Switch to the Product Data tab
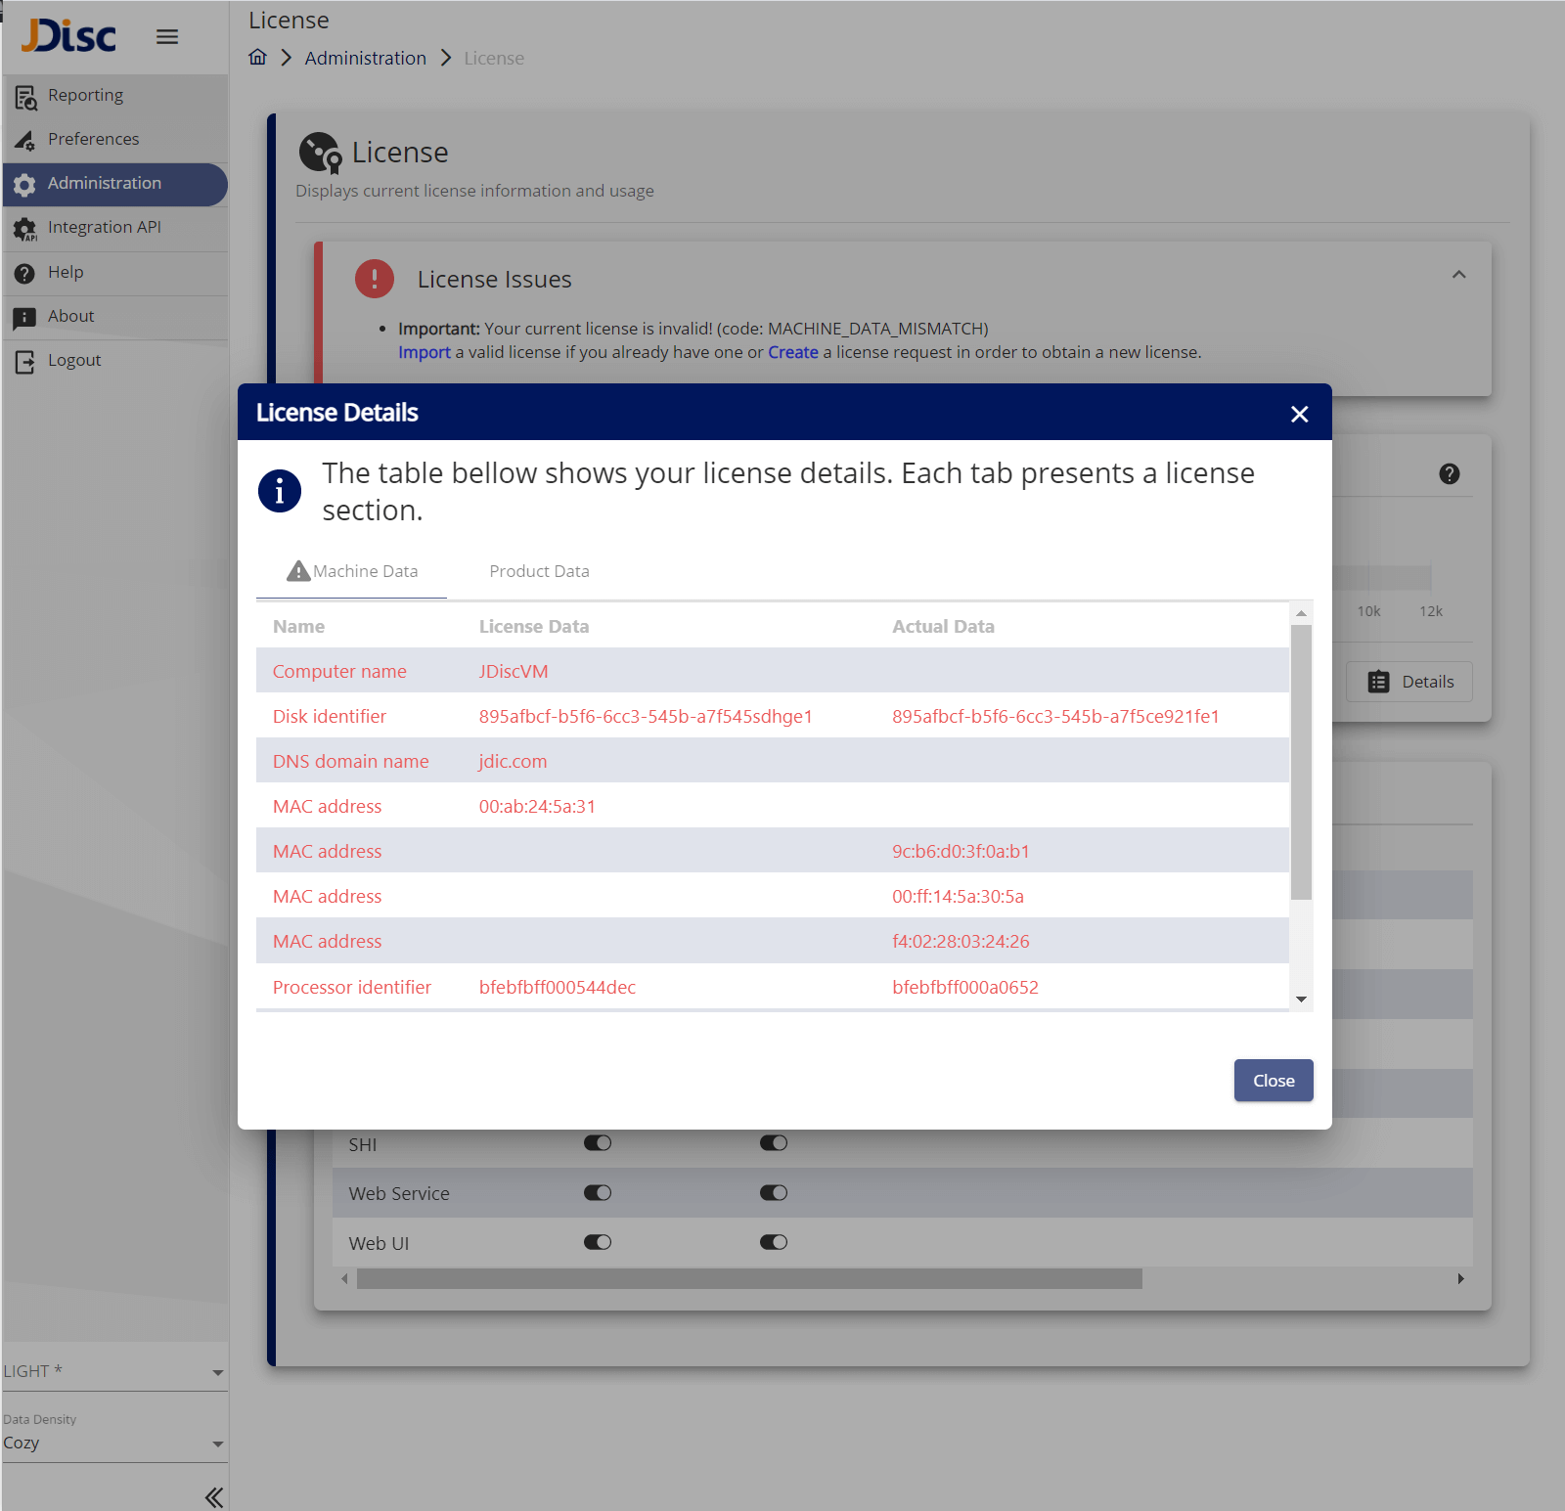Screen dimensions: 1565x1511 point(539,571)
